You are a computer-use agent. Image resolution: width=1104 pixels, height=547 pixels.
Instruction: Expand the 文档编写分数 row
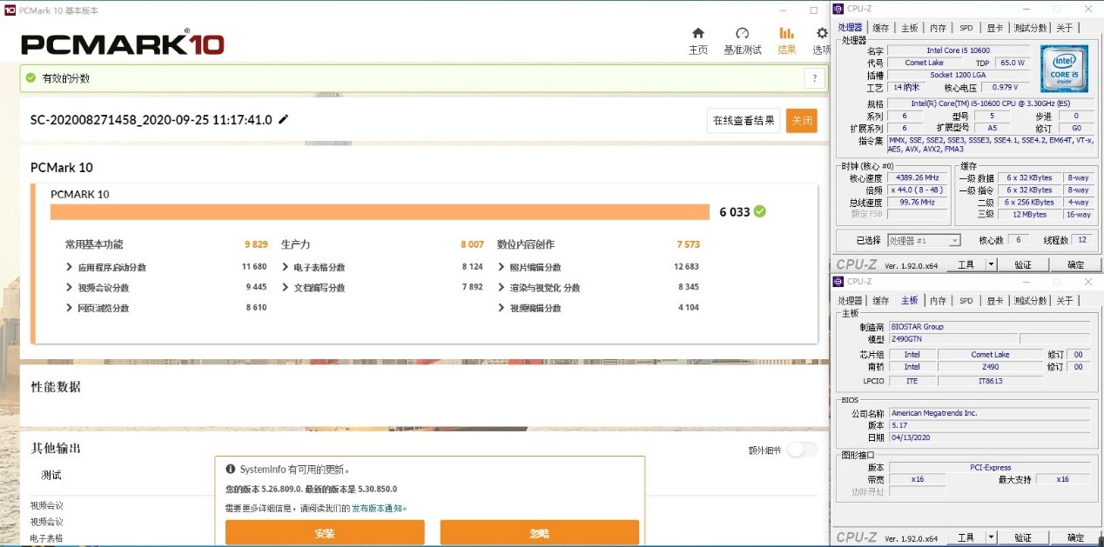286,288
